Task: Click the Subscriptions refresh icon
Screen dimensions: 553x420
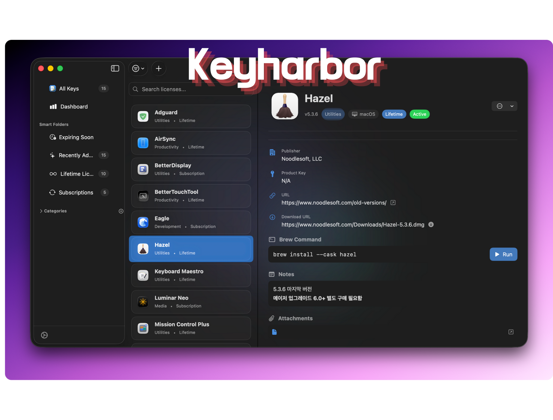Action: [52, 192]
